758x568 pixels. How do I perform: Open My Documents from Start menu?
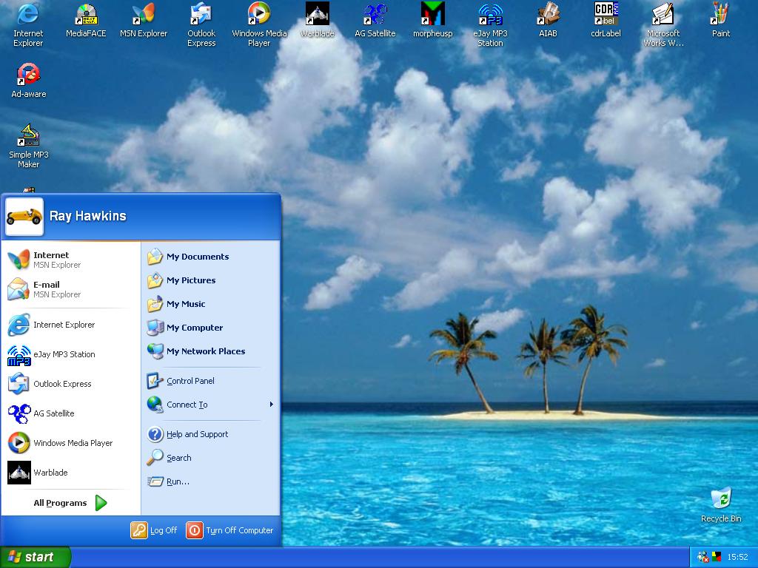point(197,257)
